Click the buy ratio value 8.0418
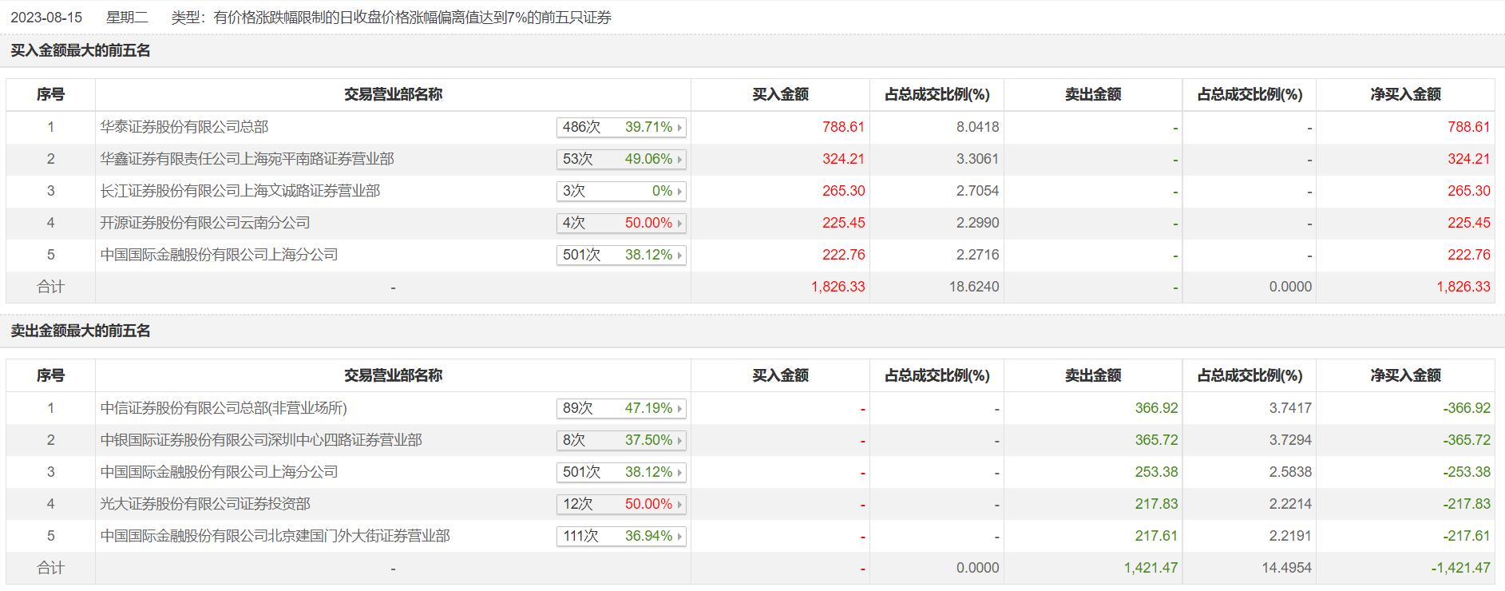Viewport: 1505px width, 591px height. [x=977, y=127]
